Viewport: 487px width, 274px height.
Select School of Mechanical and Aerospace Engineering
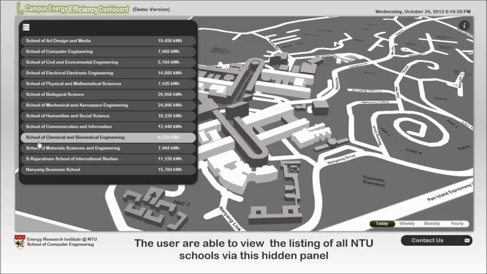(108, 105)
